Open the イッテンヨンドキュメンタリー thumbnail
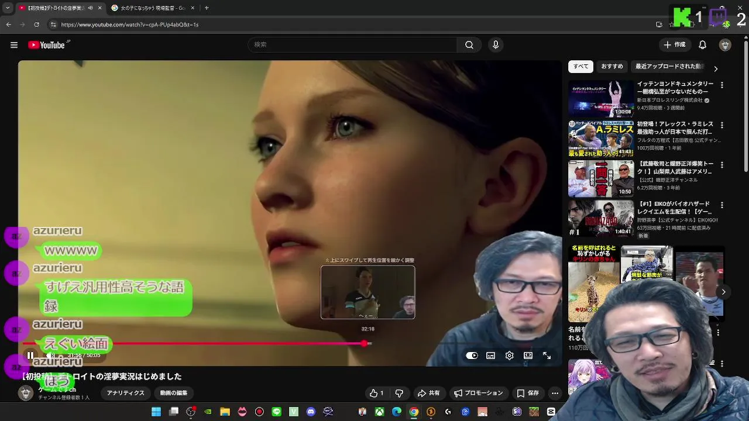This screenshot has height=421, width=749. click(601, 98)
